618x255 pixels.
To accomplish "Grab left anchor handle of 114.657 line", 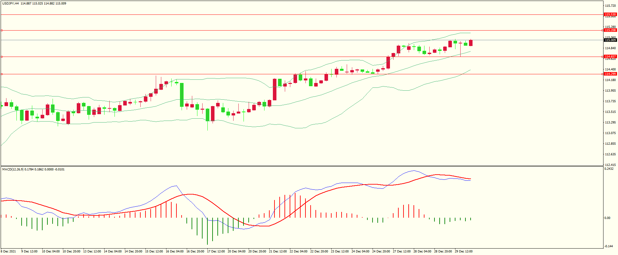I will (2, 57).
